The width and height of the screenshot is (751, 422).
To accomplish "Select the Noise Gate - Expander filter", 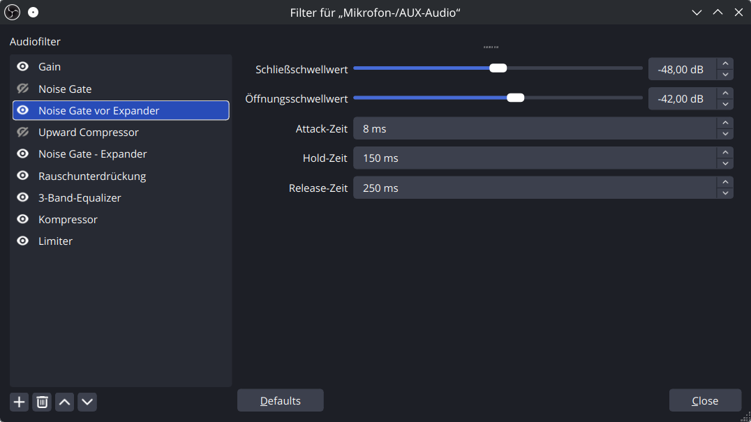I will 121,153.
